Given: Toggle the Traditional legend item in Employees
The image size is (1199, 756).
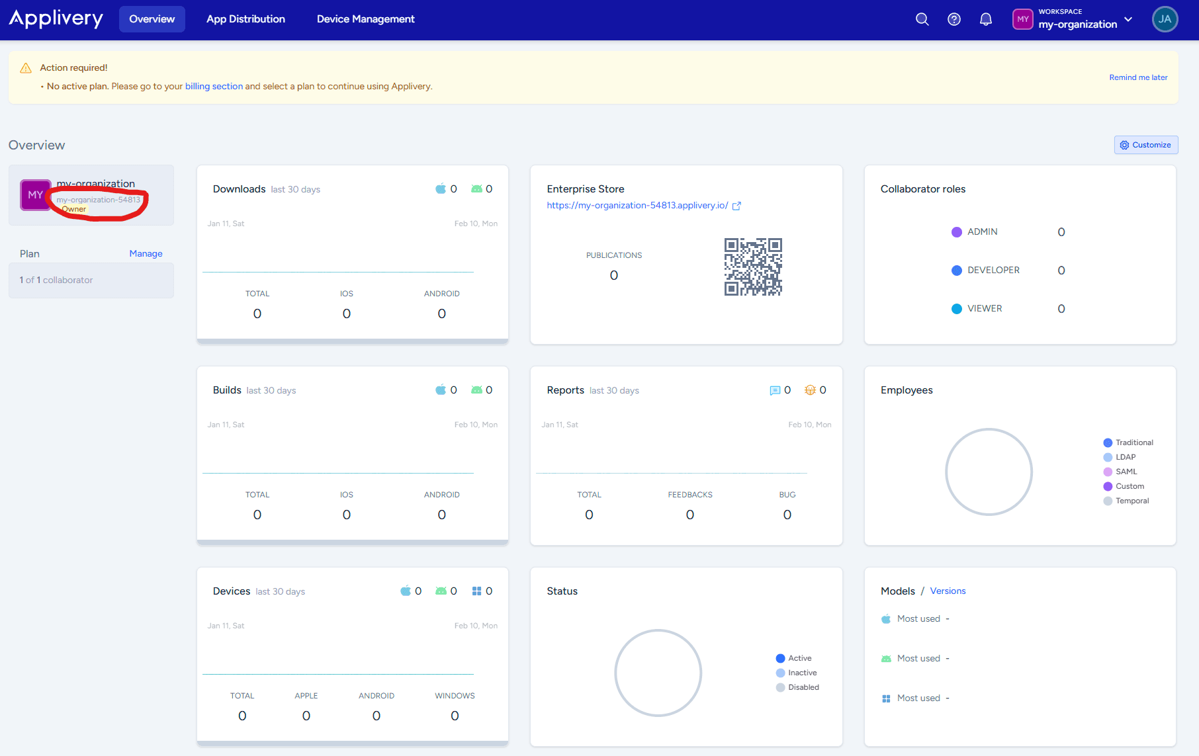Looking at the screenshot, I should point(1128,443).
